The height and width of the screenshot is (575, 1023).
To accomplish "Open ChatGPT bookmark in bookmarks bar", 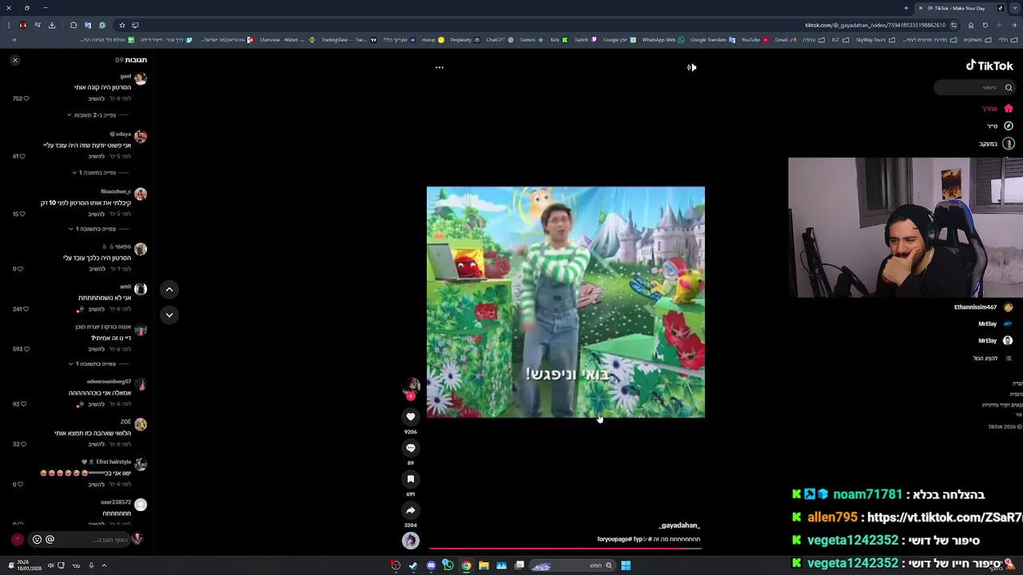I will [x=499, y=40].
